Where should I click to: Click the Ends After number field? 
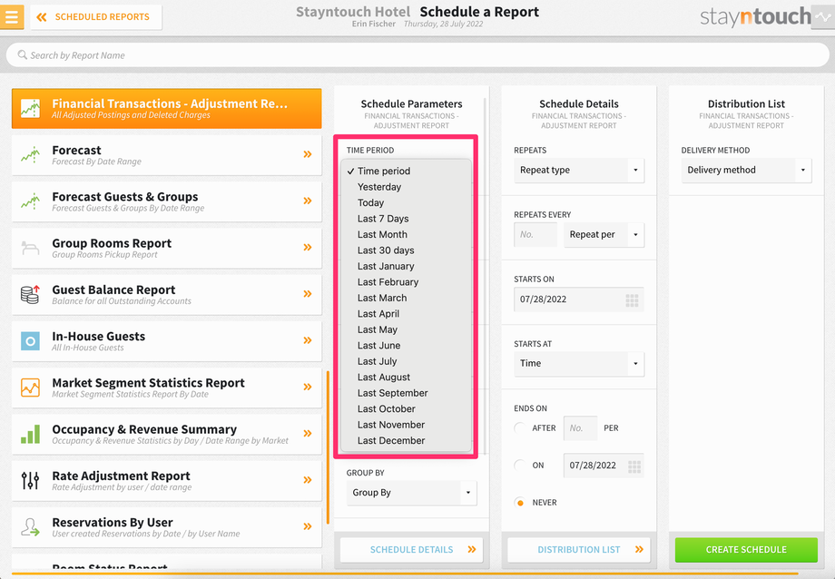coord(580,428)
